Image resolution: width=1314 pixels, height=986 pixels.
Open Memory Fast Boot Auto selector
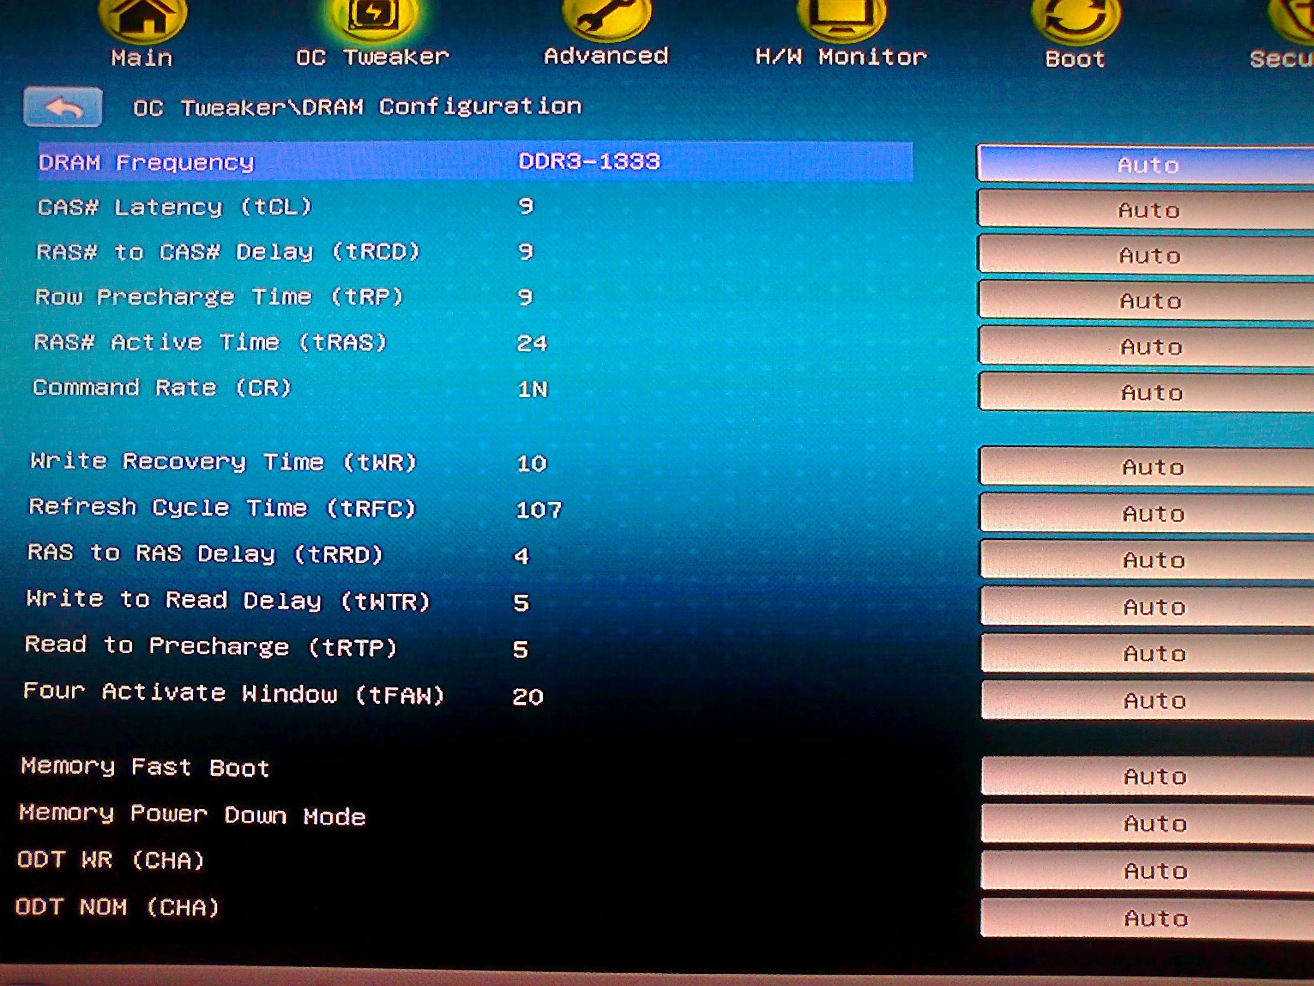(x=1153, y=776)
